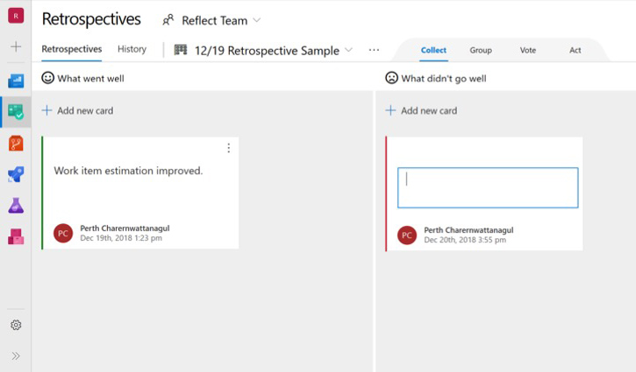Open the board ellipsis more menu
Image resolution: width=636 pixels, height=372 pixels.
(374, 50)
